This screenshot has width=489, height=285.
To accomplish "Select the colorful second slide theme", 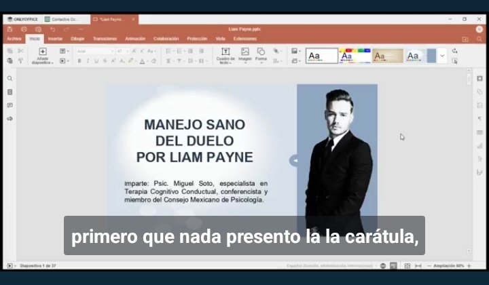I will (x=355, y=56).
